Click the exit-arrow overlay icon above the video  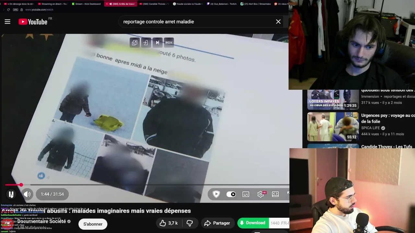pyautogui.click(x=146, y=42)
